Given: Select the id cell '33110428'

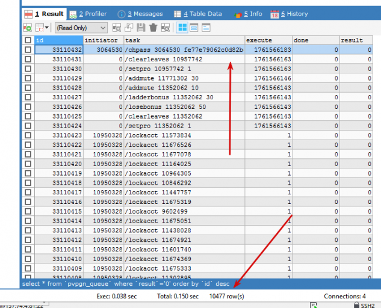Looking at the screenshot, I should coord(59,88).
